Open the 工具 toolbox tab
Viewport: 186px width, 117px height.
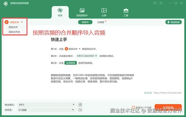(x=126, y=12)
